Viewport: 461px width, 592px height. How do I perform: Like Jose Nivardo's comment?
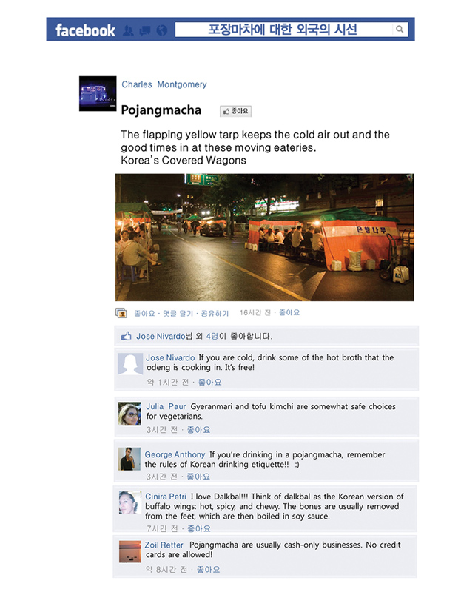click(210, 382)
